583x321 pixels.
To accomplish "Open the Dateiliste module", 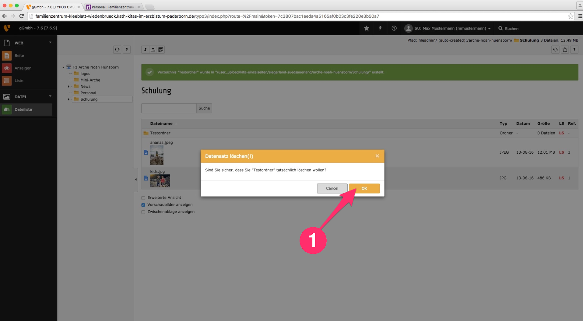I will click(23, 109).
